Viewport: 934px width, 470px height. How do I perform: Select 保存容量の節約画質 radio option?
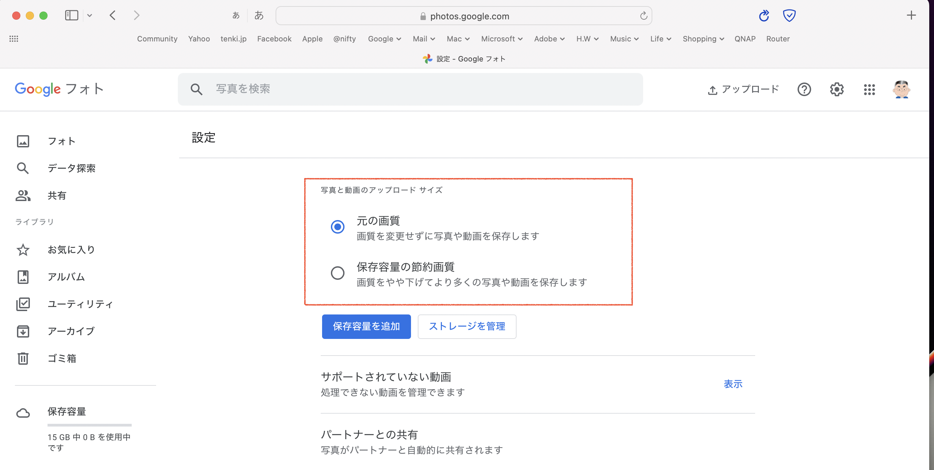(x=337, y=273)
